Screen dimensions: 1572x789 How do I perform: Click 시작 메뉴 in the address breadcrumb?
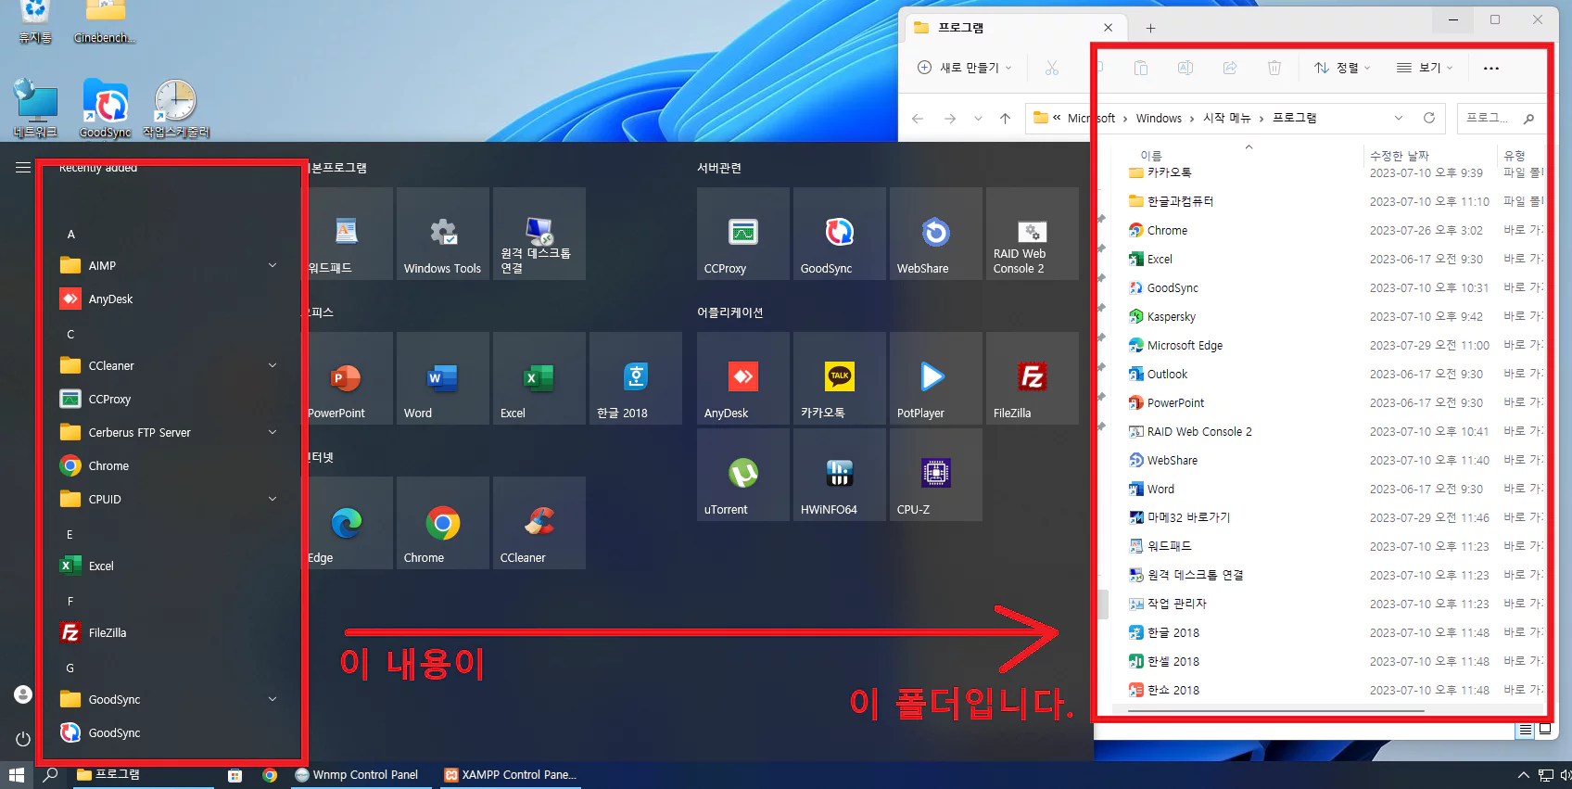point(1227,118)
